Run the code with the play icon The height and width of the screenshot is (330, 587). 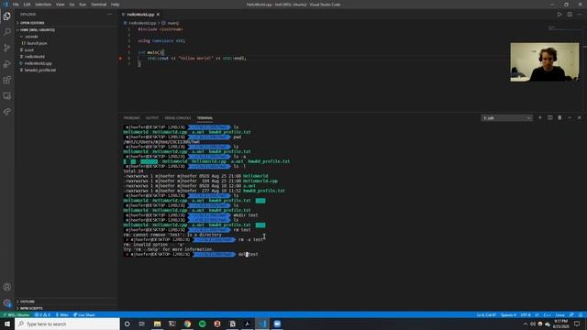pyautogui.click(x=559, y=15)
